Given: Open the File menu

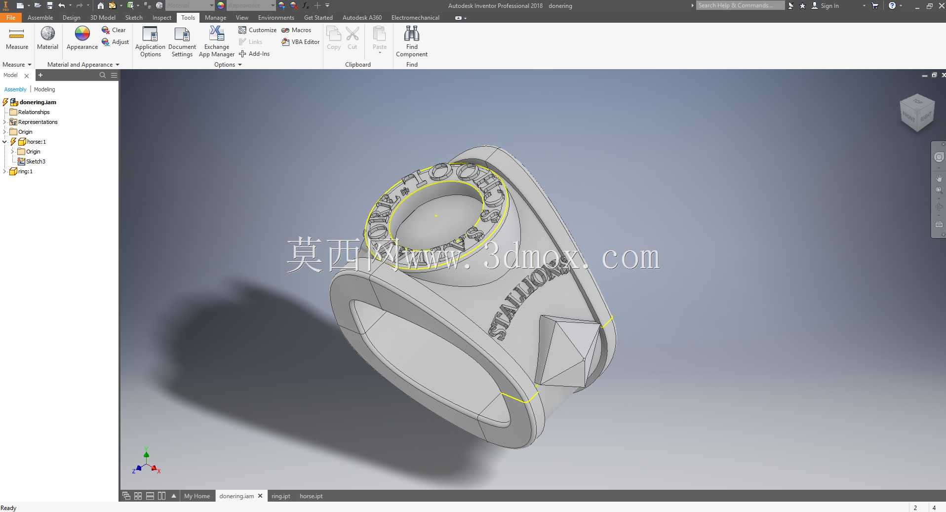Looking at the screenshot, I should tap(11, 17).
